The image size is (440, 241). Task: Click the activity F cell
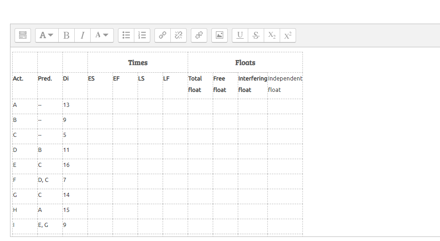click(x=25, y=181)
